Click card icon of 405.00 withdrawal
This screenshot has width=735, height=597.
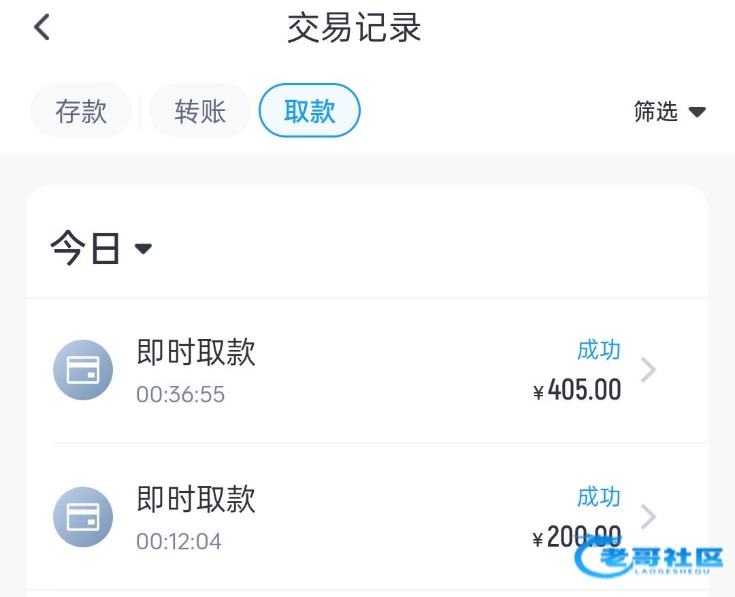83,370
